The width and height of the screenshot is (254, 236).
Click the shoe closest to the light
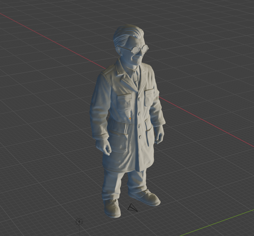[112, 208]
